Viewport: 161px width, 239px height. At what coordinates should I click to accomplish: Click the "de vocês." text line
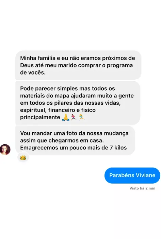(x=33, y=72)
